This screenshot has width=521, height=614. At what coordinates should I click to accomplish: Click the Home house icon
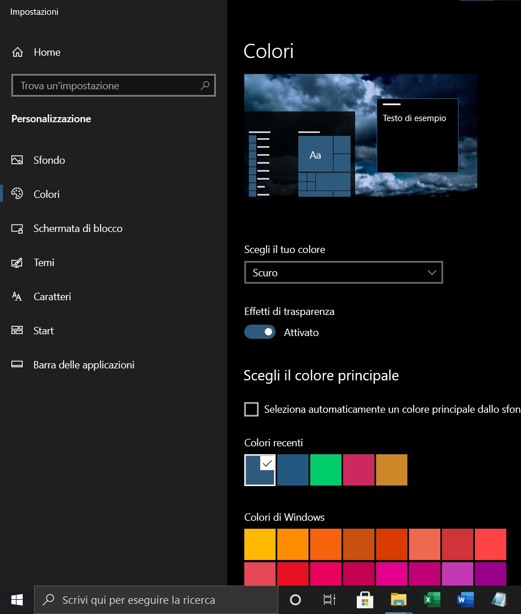pyautogui.click(x=18, y=52)
